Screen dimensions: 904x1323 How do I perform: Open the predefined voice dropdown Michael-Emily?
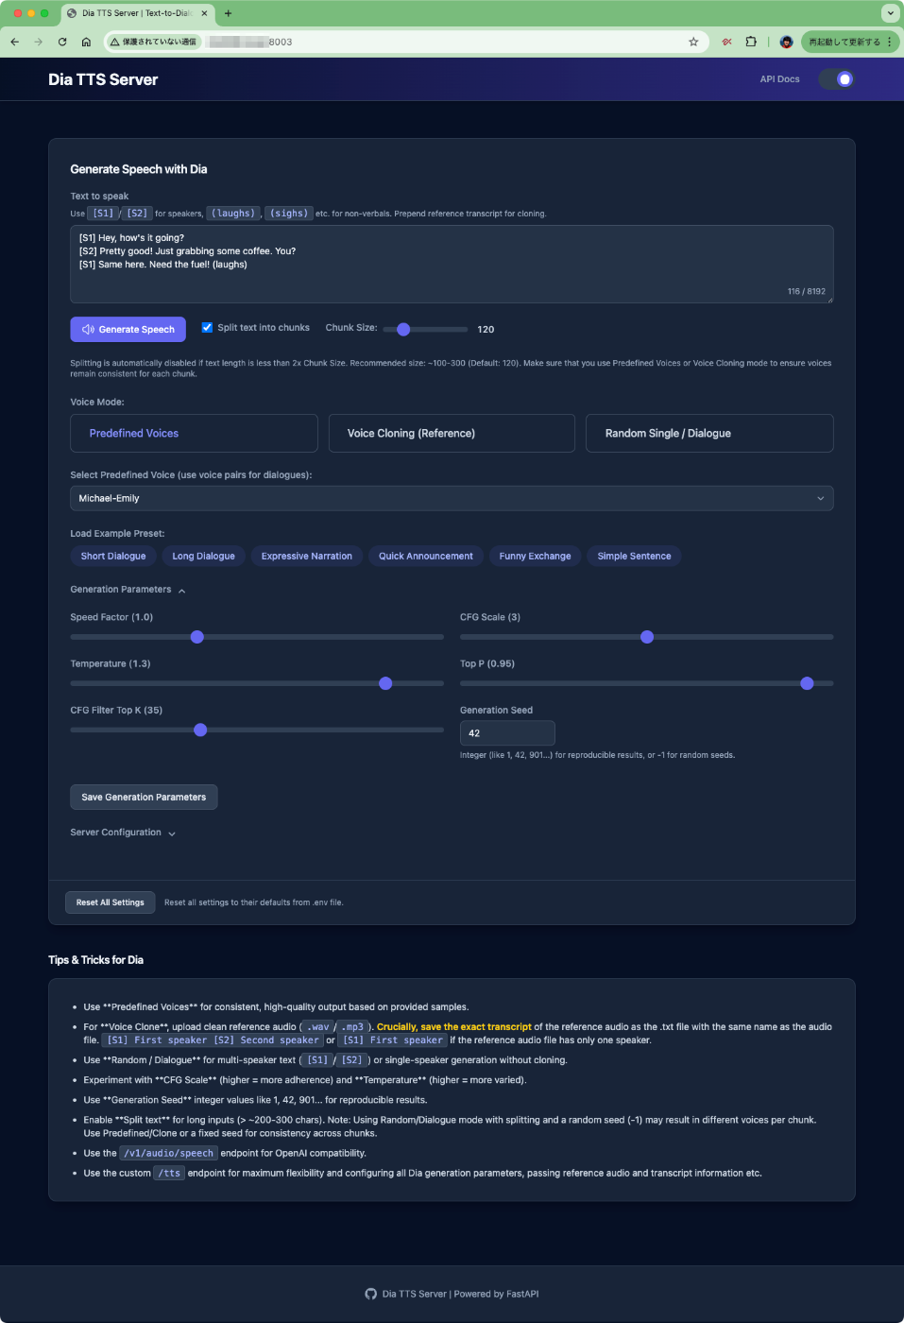point(452,498)
